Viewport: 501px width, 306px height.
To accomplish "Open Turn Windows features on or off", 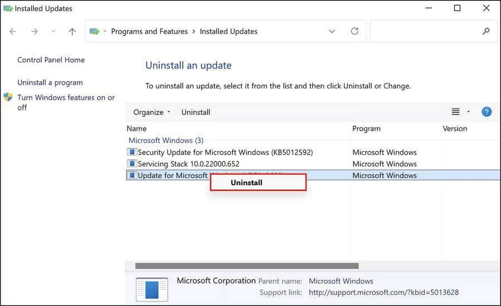I will (x=66, y=102).
